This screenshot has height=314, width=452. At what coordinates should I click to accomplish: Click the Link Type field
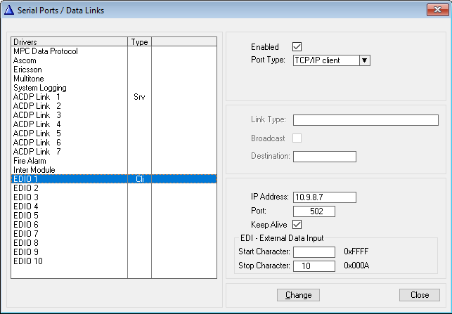click(x=366, y=120)
